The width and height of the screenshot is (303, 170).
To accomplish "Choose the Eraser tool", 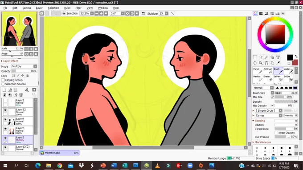I will [x=268, y=78].
